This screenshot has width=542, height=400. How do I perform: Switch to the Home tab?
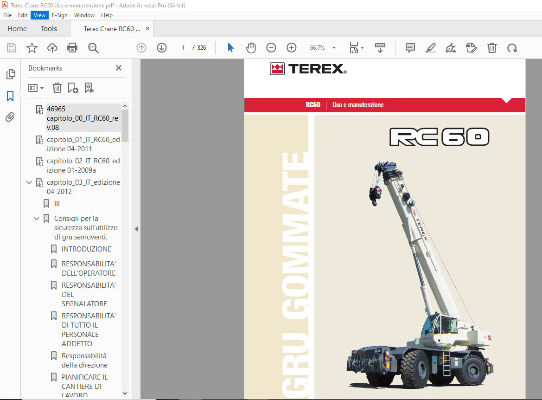click(17, 29)
